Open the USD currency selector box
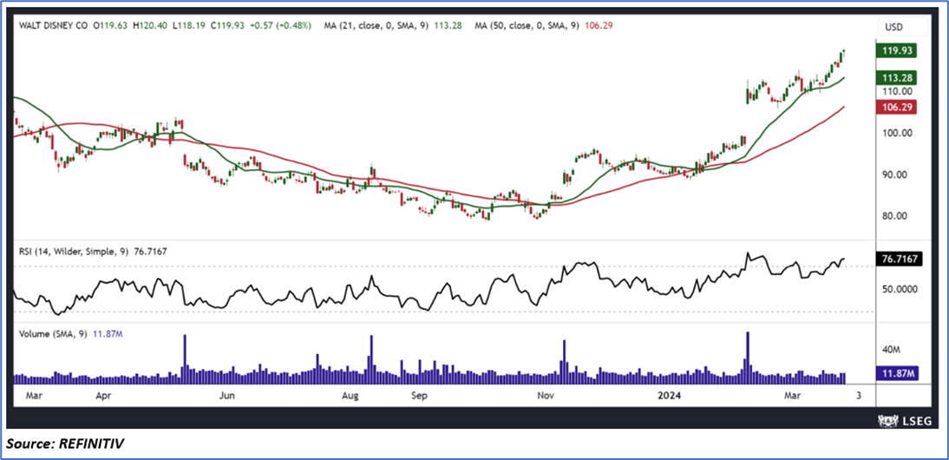 903,27
